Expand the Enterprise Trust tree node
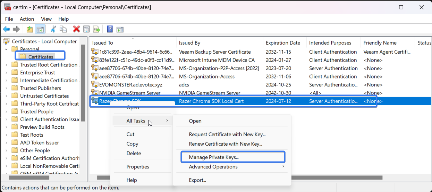 [6, 73]
